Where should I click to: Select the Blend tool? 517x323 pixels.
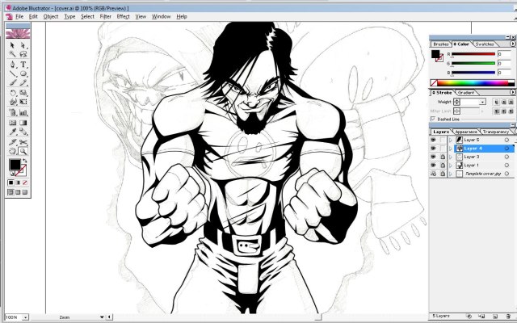pos(23,132)
